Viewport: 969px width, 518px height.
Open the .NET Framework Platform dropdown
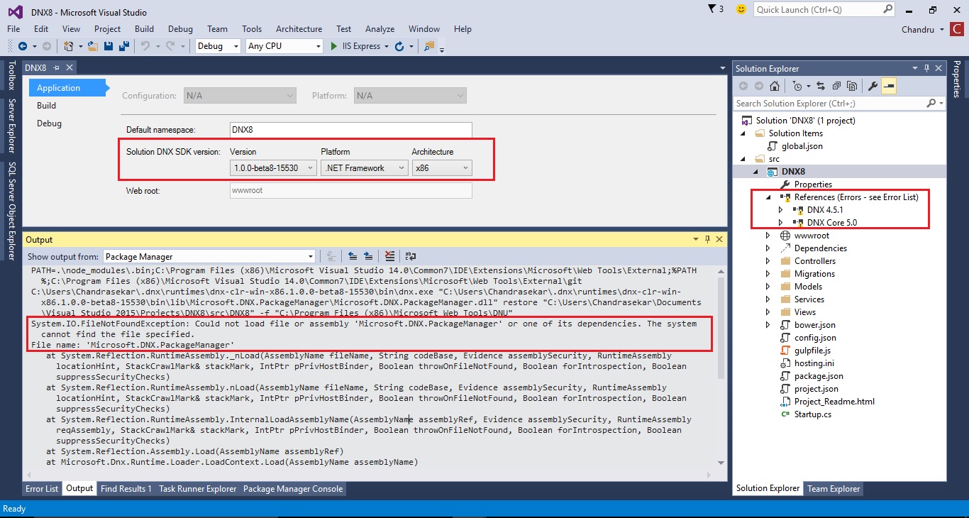pos(365,168)
